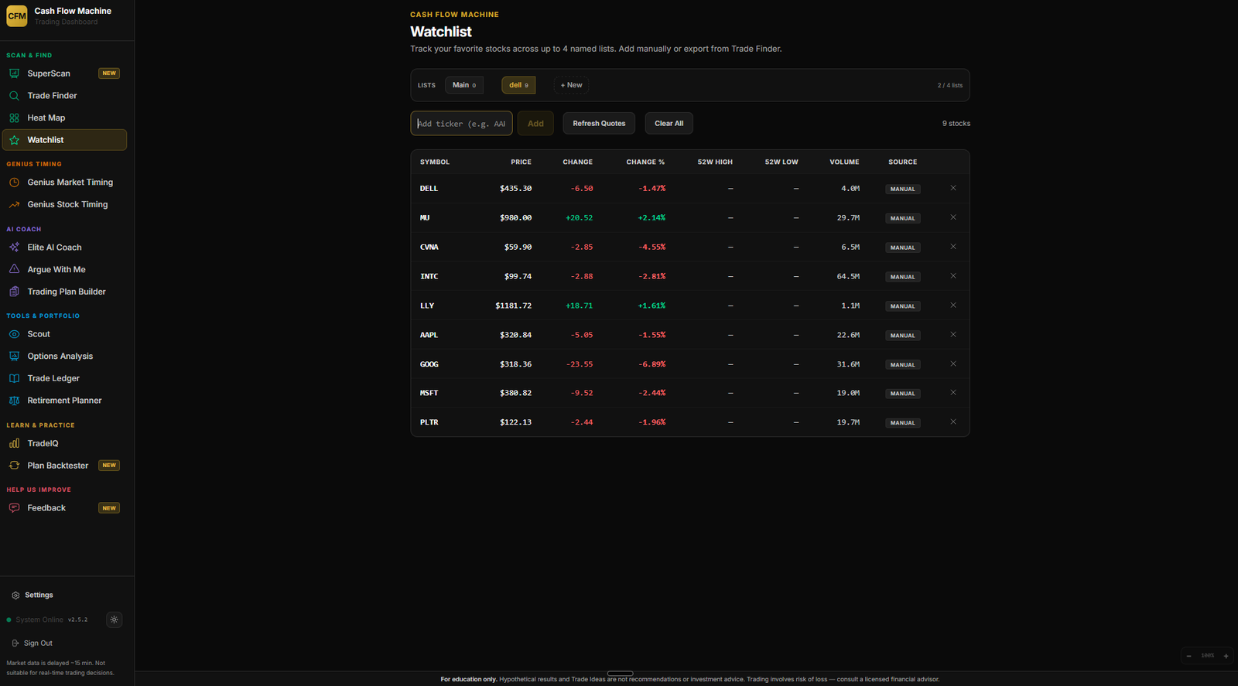The width and height of the screenshot is (1238, 686).
Task: Toggle the light/dark theme sun button
Action: pyautogui.click(x=115, y=619)
